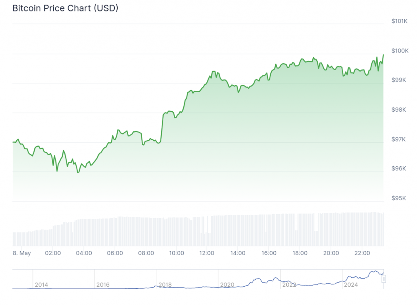The image size is (417, 305).
Task: Click the navigator range handle at right edge
Action: pos(384,279)
